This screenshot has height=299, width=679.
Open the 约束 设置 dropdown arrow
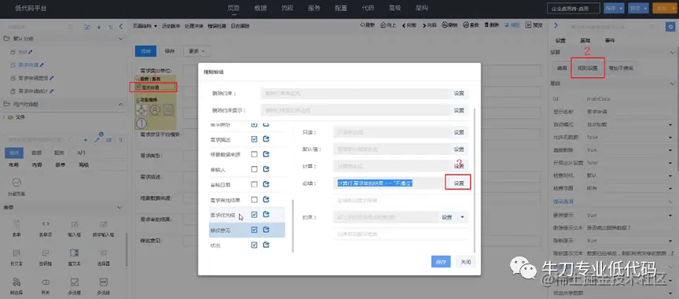462,217
